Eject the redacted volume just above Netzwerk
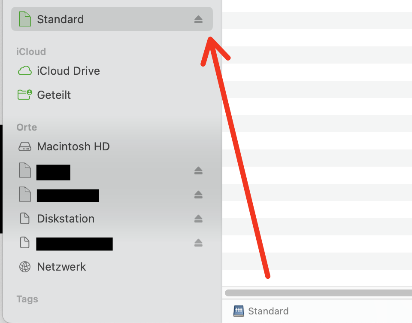The width and height of the screenshot is (412, 323). point(198,243)
